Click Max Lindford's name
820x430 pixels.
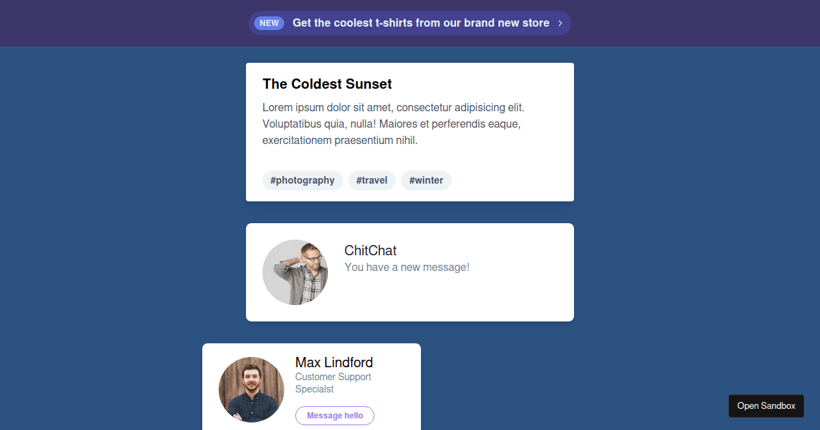333,362
